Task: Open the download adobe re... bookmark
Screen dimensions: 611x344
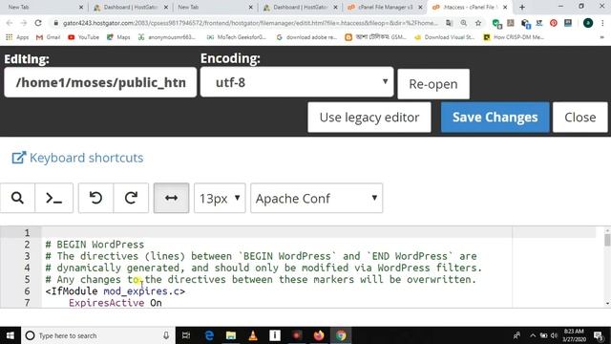Action: tap(306, 37)
